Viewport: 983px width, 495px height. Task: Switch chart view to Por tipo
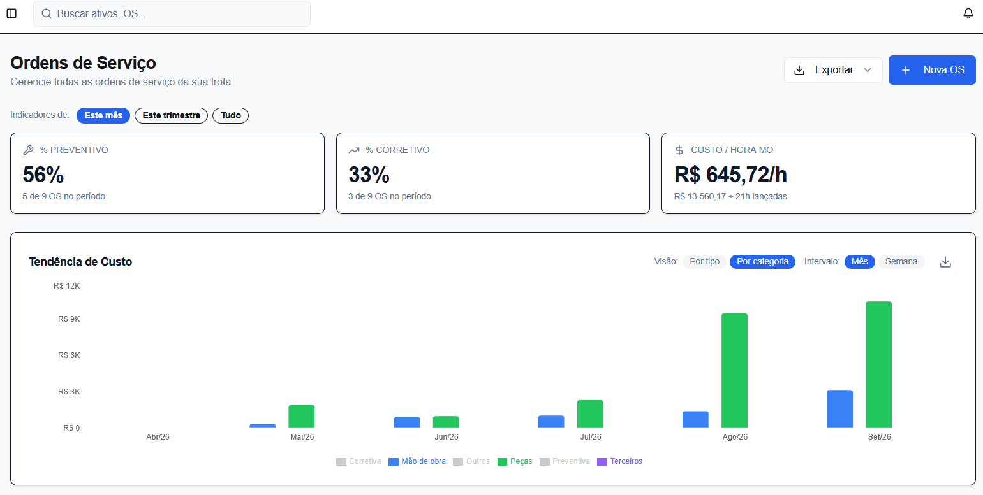click(705, 262)
